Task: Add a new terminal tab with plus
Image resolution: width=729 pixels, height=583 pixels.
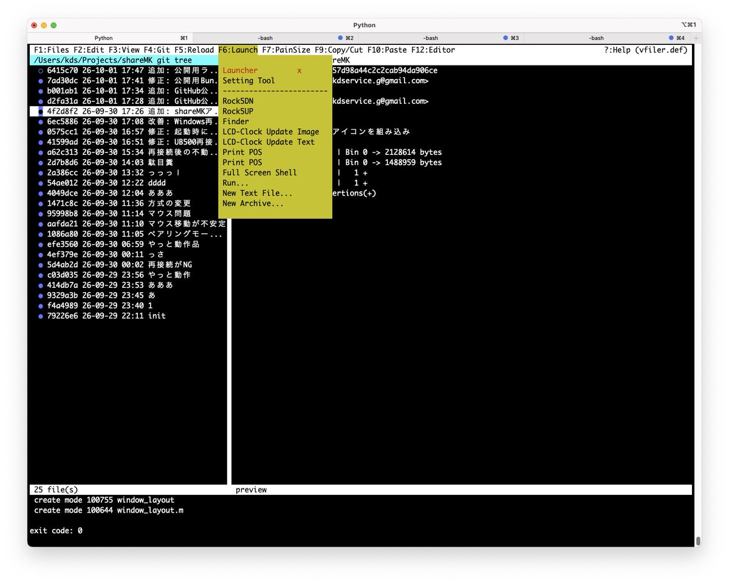Action: pyautogui.click(x=696, y=38)
